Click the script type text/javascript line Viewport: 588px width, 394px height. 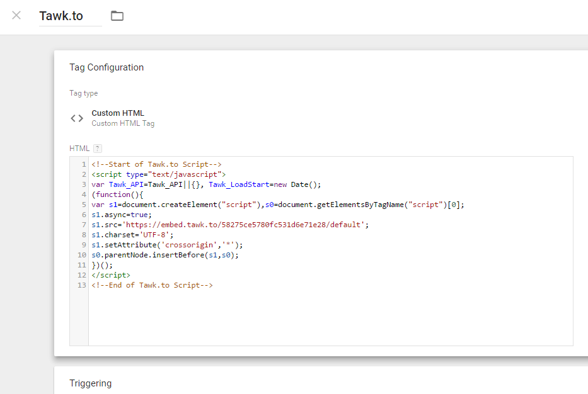[x=159, y=174]
